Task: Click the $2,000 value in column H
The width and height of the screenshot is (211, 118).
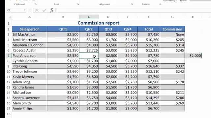Action: click(x=193, y=55)
